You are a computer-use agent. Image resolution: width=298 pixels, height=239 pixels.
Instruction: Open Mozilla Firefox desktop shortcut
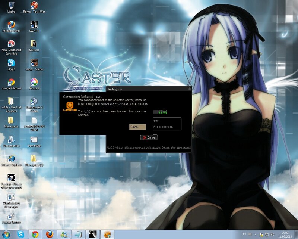pyautogui.click(x=11, y=27)
